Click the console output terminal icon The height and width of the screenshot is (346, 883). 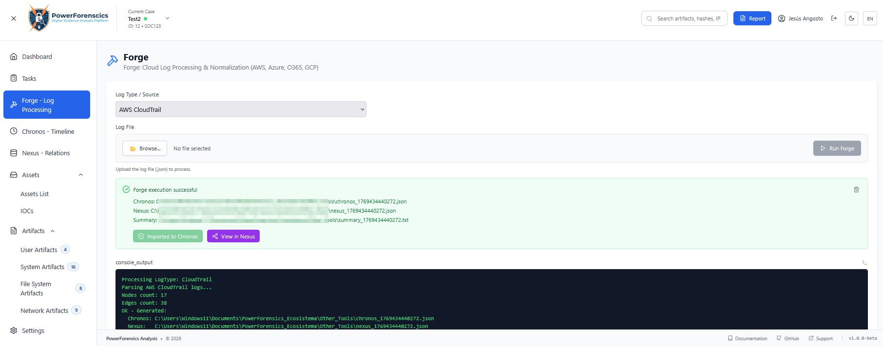point(864,262)
